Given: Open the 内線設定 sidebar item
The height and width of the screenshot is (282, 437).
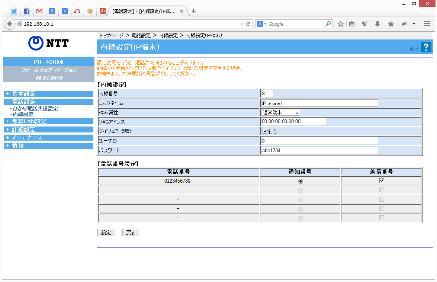Looking at the screenshot, I should [23, 114].
